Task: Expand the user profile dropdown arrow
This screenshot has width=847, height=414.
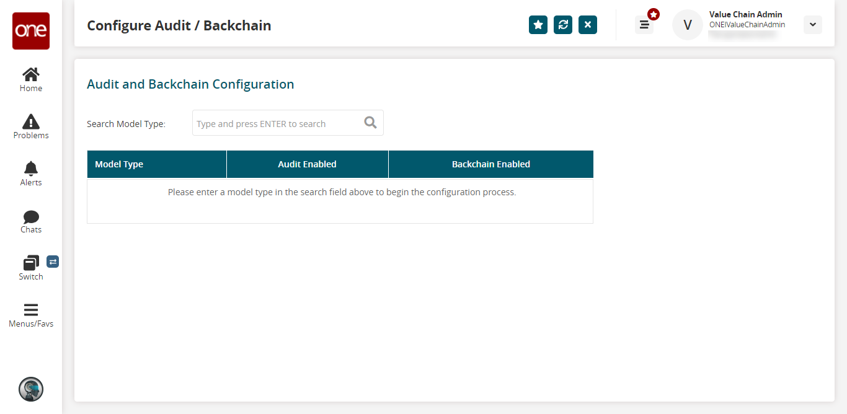Action: (812, 25)
